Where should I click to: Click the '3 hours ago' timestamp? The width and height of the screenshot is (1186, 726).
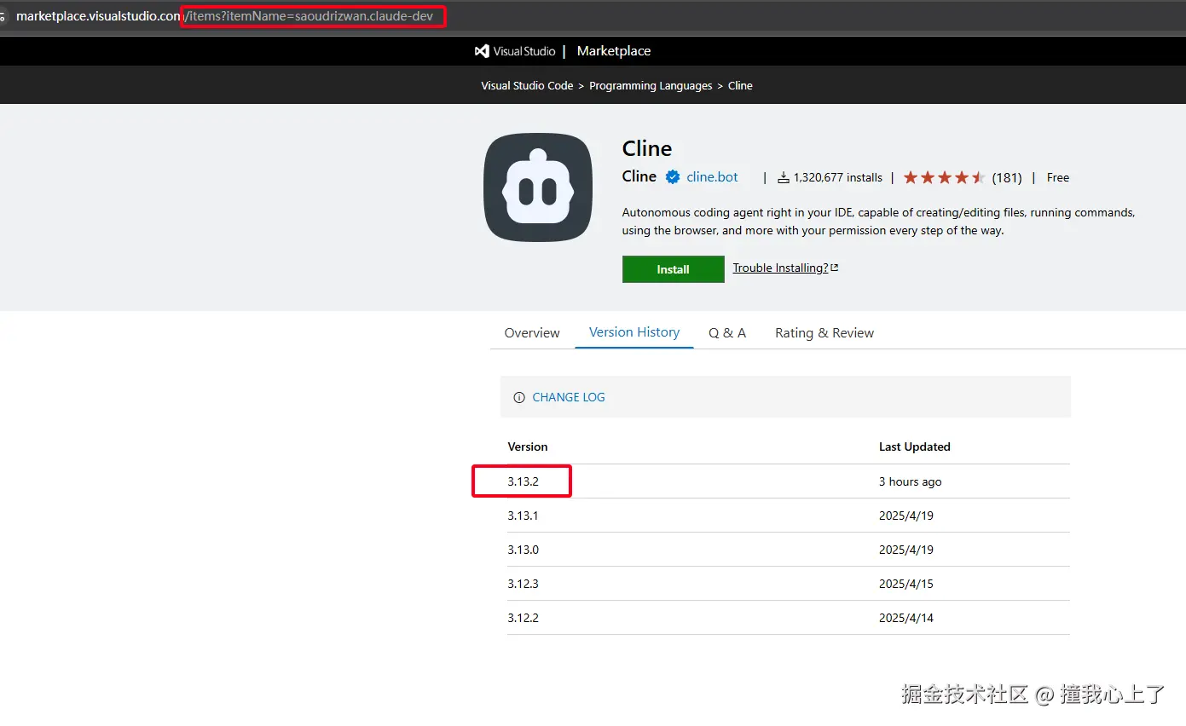(910, 481)
